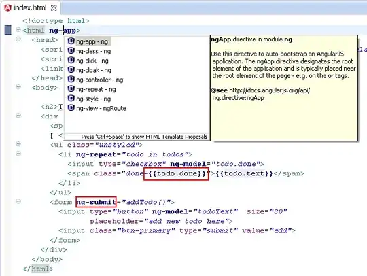Place cursor in the {{todo.done}} expression
This screenshot has height=276, width=367.
(x=176, y=174)
